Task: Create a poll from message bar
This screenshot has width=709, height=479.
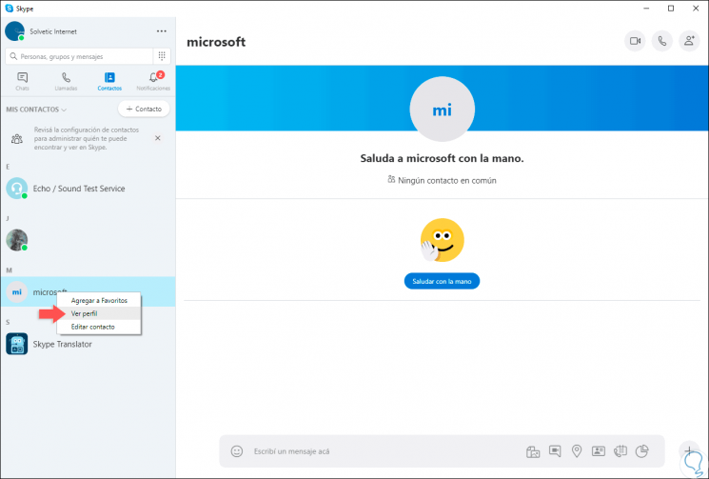Action: pos(642,451)
